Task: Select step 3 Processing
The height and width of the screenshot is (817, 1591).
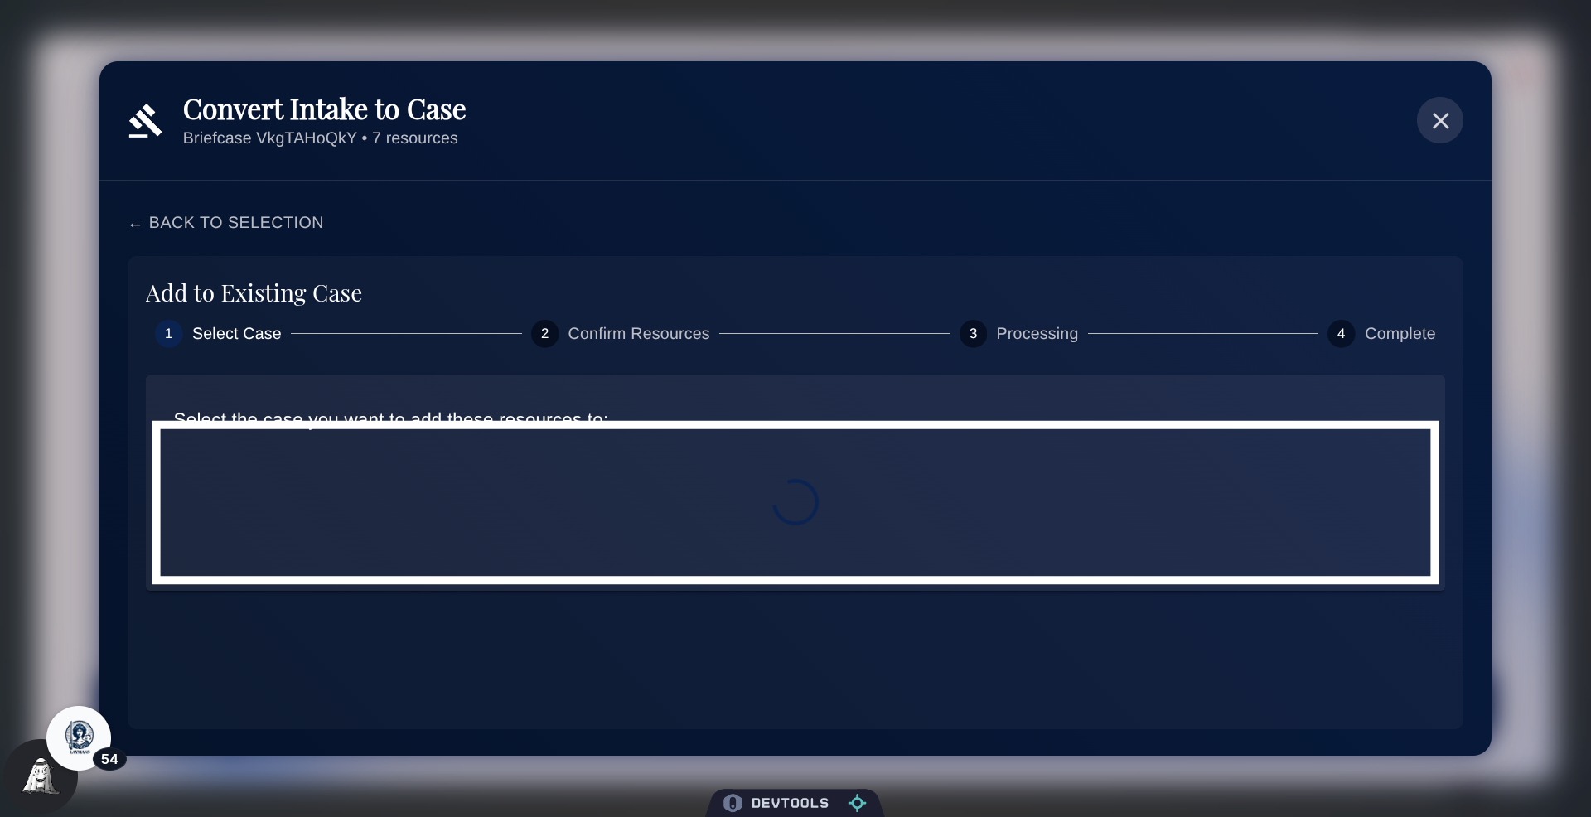Action: coord(1018,334)
